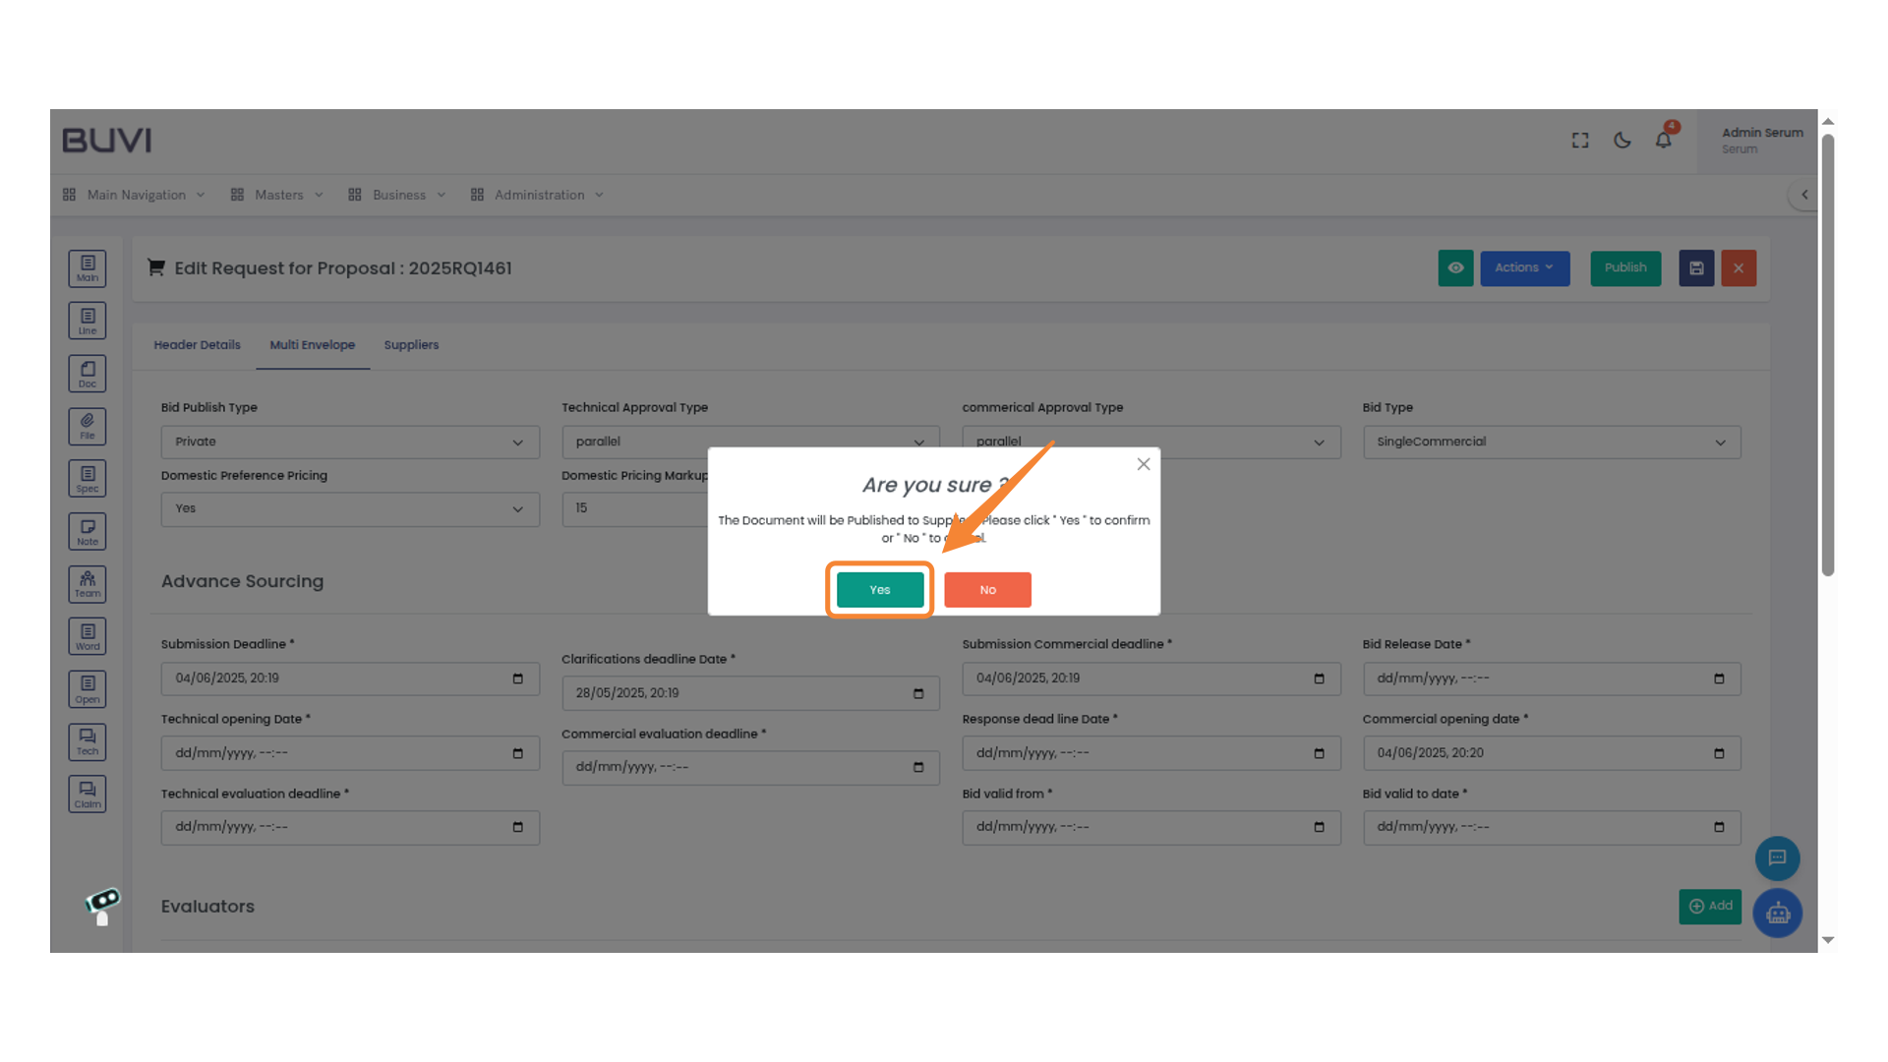The height and width of the screenshot is (1062, 1888).
Task: Open the chat assistant bubble at bottom right
Action: click(1777, 858)
